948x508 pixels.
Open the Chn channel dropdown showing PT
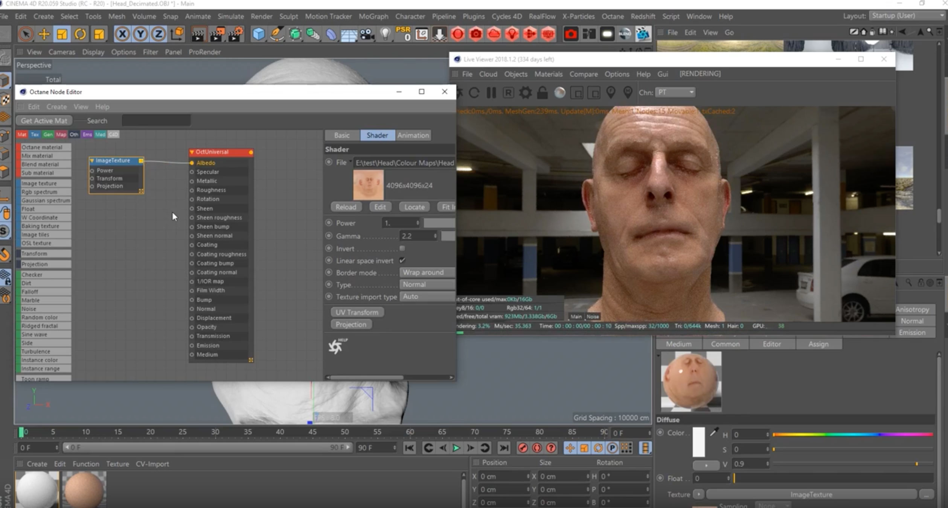tap(675, 92)
